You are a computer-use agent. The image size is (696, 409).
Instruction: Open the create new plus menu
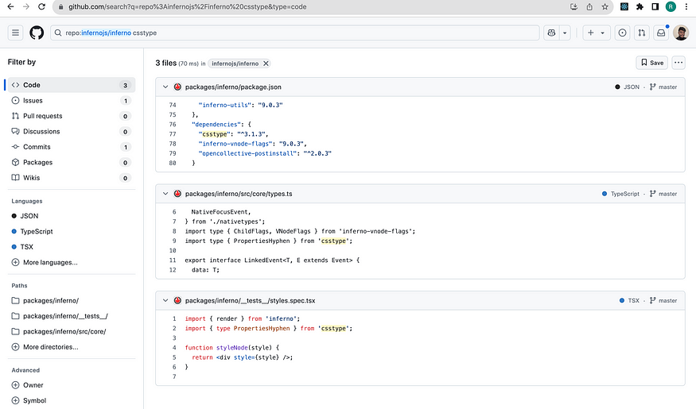tap(596, 33)
